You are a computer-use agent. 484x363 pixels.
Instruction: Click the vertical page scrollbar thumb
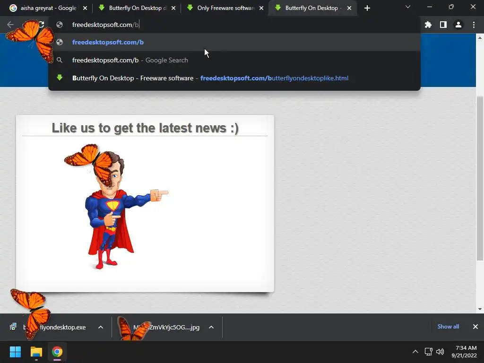[480, 178]
